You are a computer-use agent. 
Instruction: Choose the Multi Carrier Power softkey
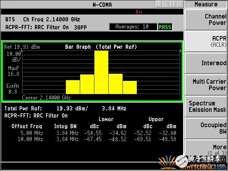click(x=206, y=84)
